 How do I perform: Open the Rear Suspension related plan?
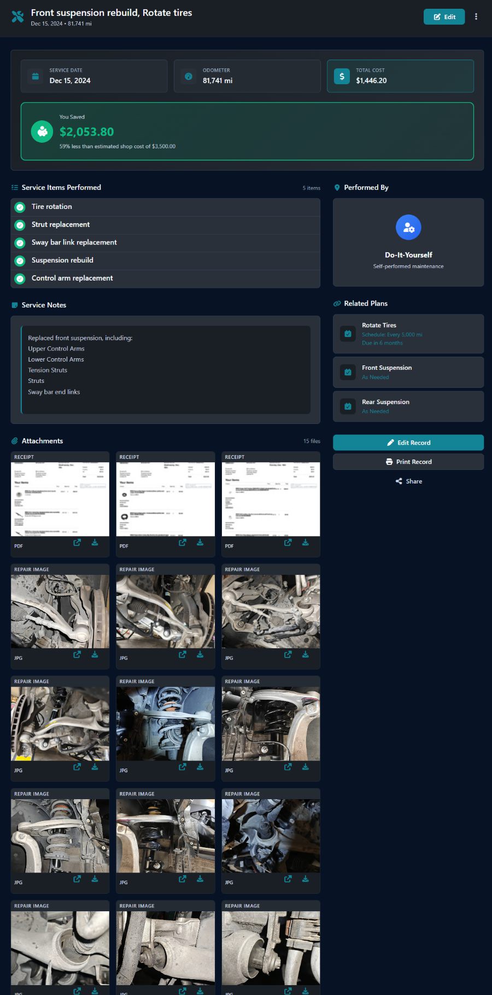pyautogui.click(x=408, y=406)
